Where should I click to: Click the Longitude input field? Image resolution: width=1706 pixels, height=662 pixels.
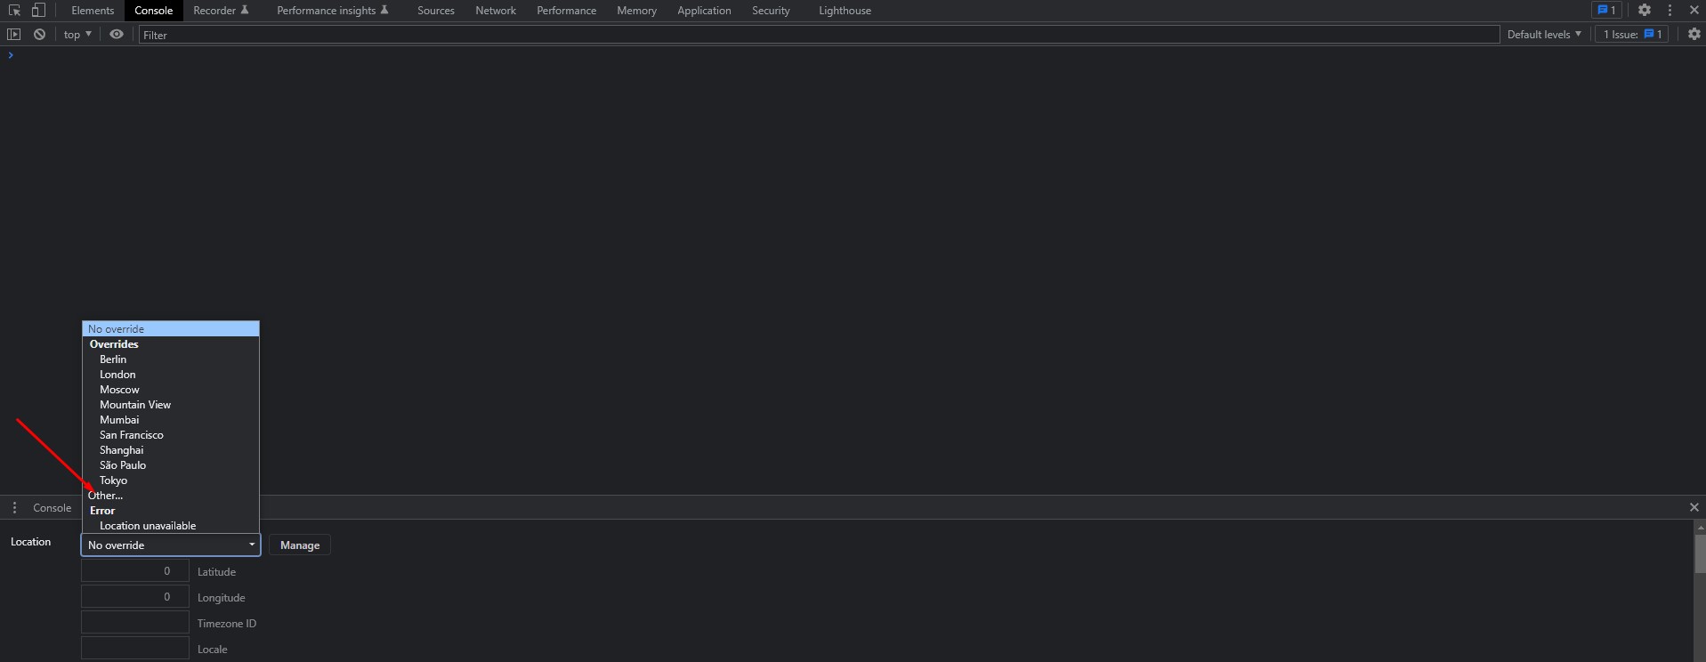point(135,597)
